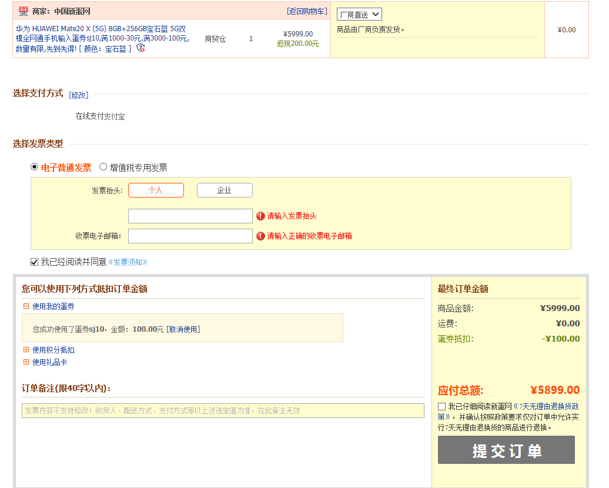Expand the 使用积分抵扣 section
This screenshot has width=609, height=488.
(x=26, y=350)
